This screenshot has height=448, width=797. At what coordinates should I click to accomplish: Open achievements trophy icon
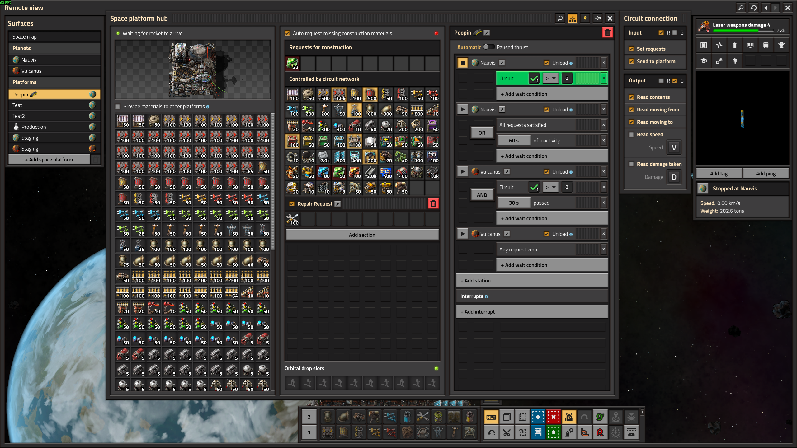781,45
